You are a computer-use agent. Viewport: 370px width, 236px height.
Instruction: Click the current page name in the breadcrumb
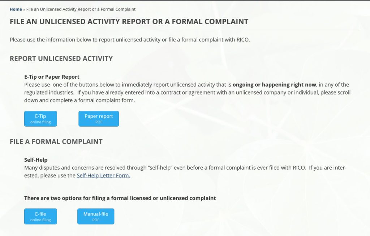click(x=81, y=9)
